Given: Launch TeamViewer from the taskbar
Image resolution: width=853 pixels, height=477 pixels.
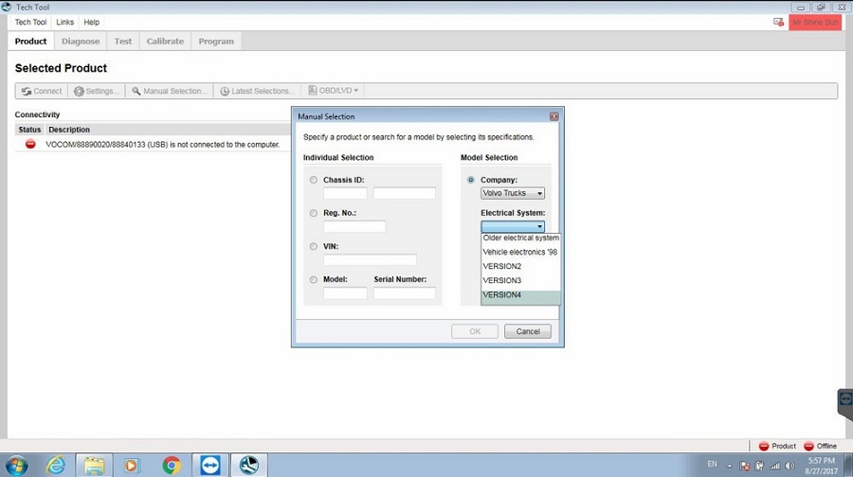Looking at the screenshot, I should (x=210, y=465).
